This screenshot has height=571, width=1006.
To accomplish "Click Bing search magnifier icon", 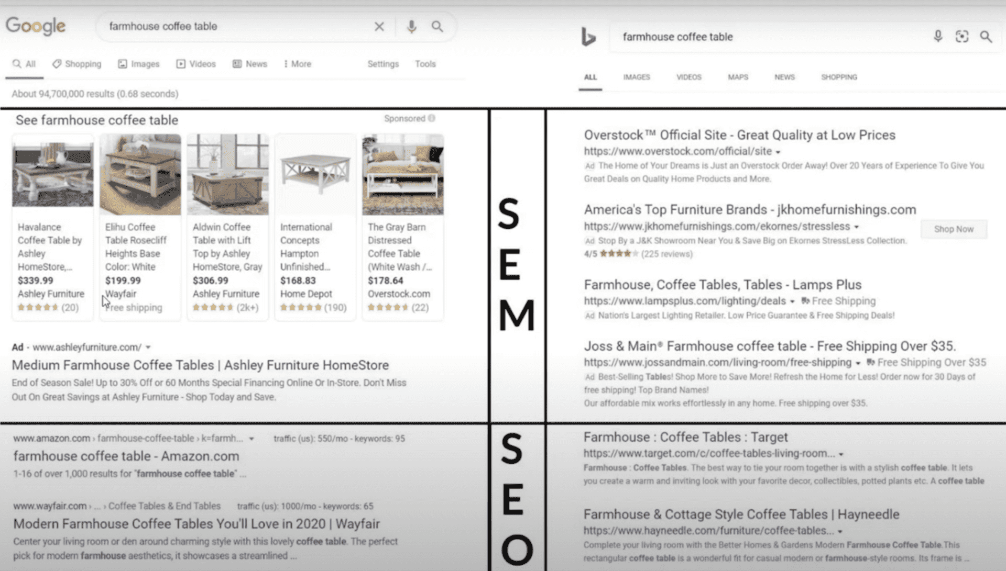I will click(986, 36).
